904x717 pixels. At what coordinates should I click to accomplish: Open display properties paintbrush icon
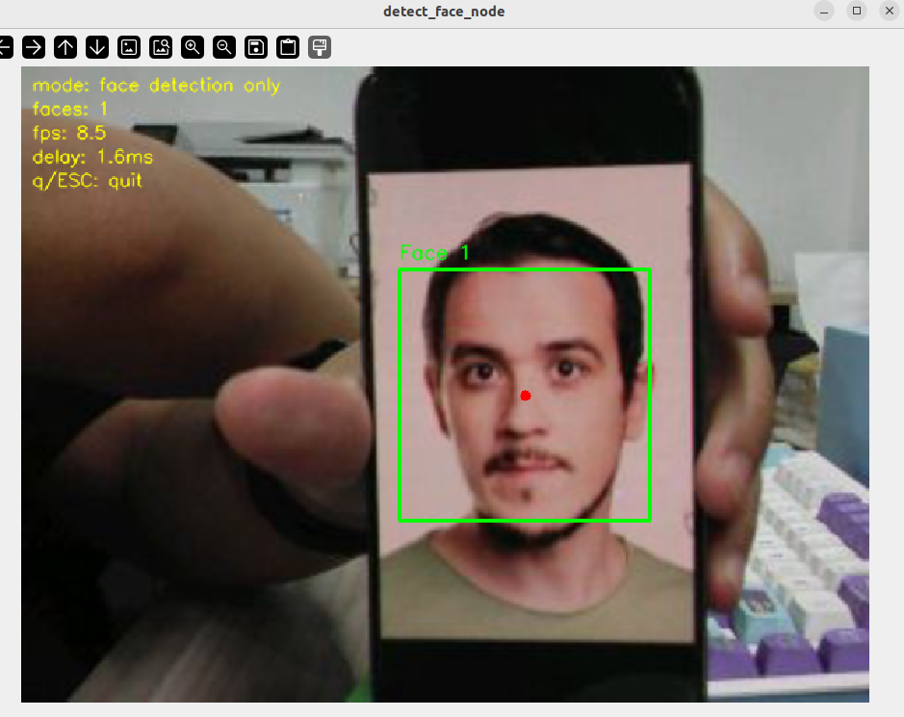[320, 47]
